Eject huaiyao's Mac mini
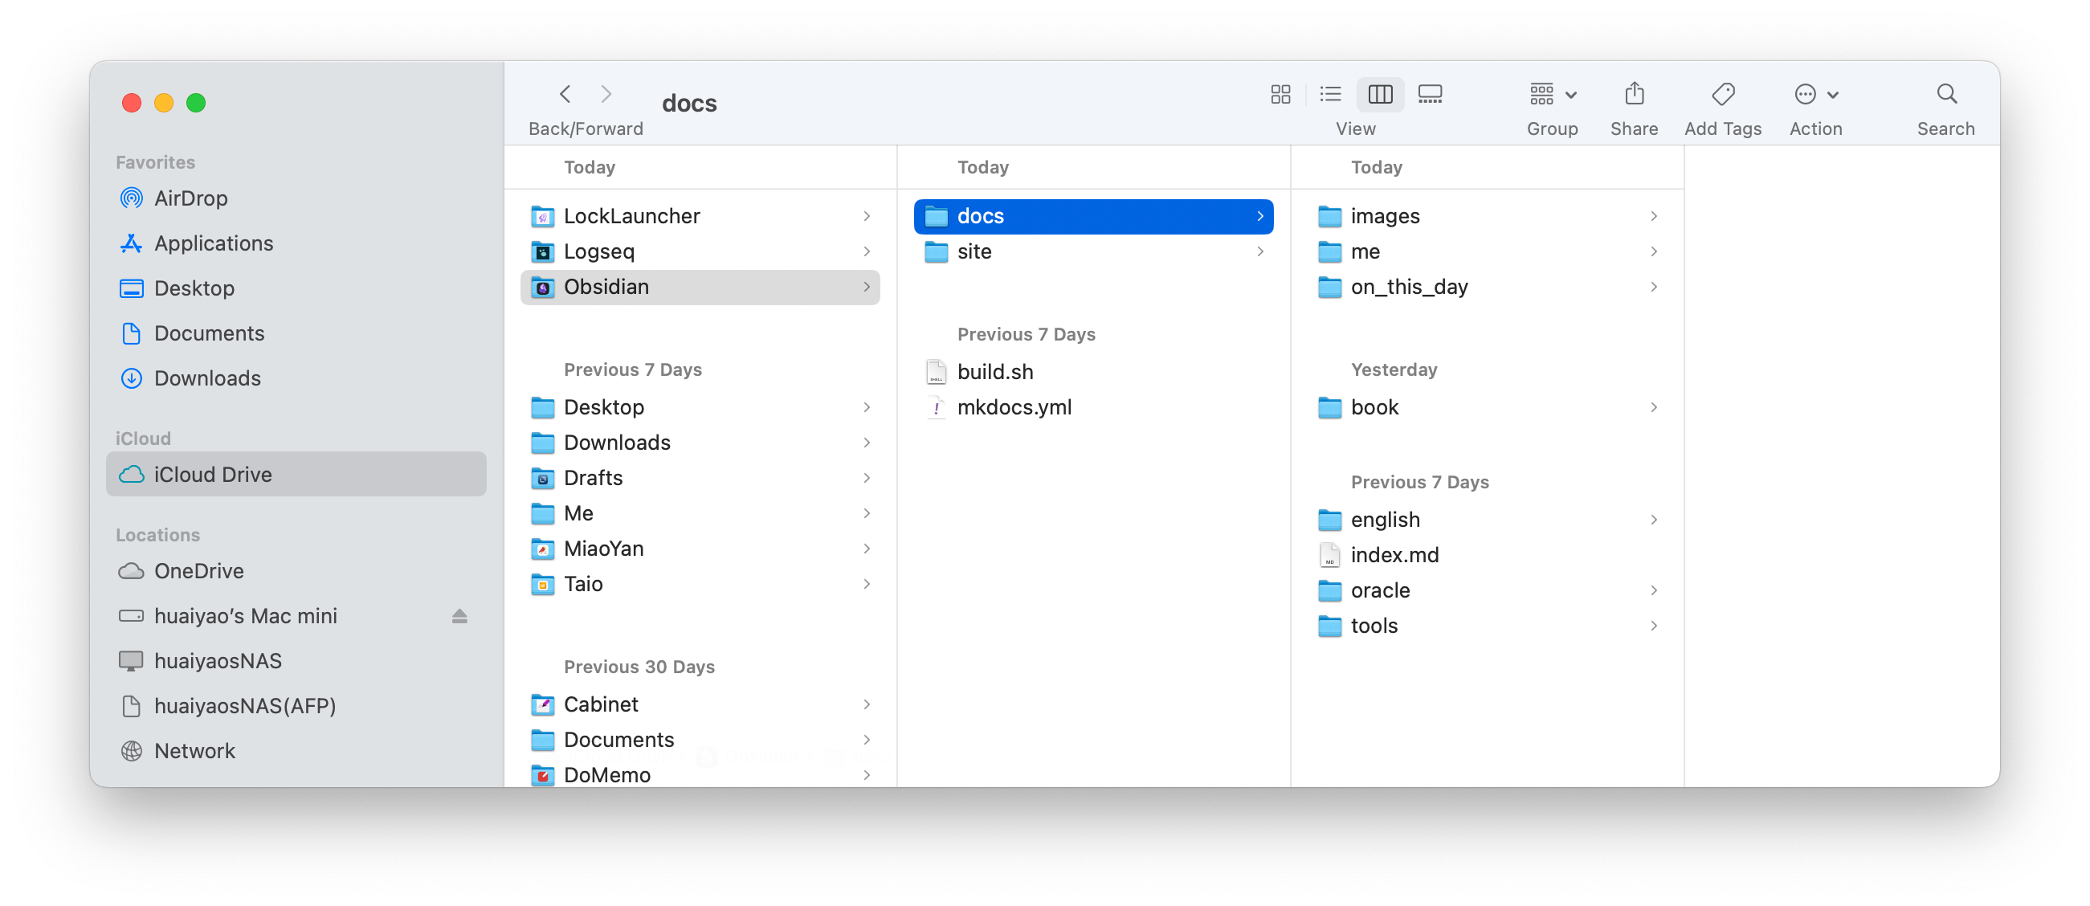2090x906 pixels. [x=460, y=616]
